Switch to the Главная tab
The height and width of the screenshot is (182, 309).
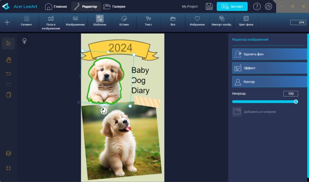pos(56,6)
